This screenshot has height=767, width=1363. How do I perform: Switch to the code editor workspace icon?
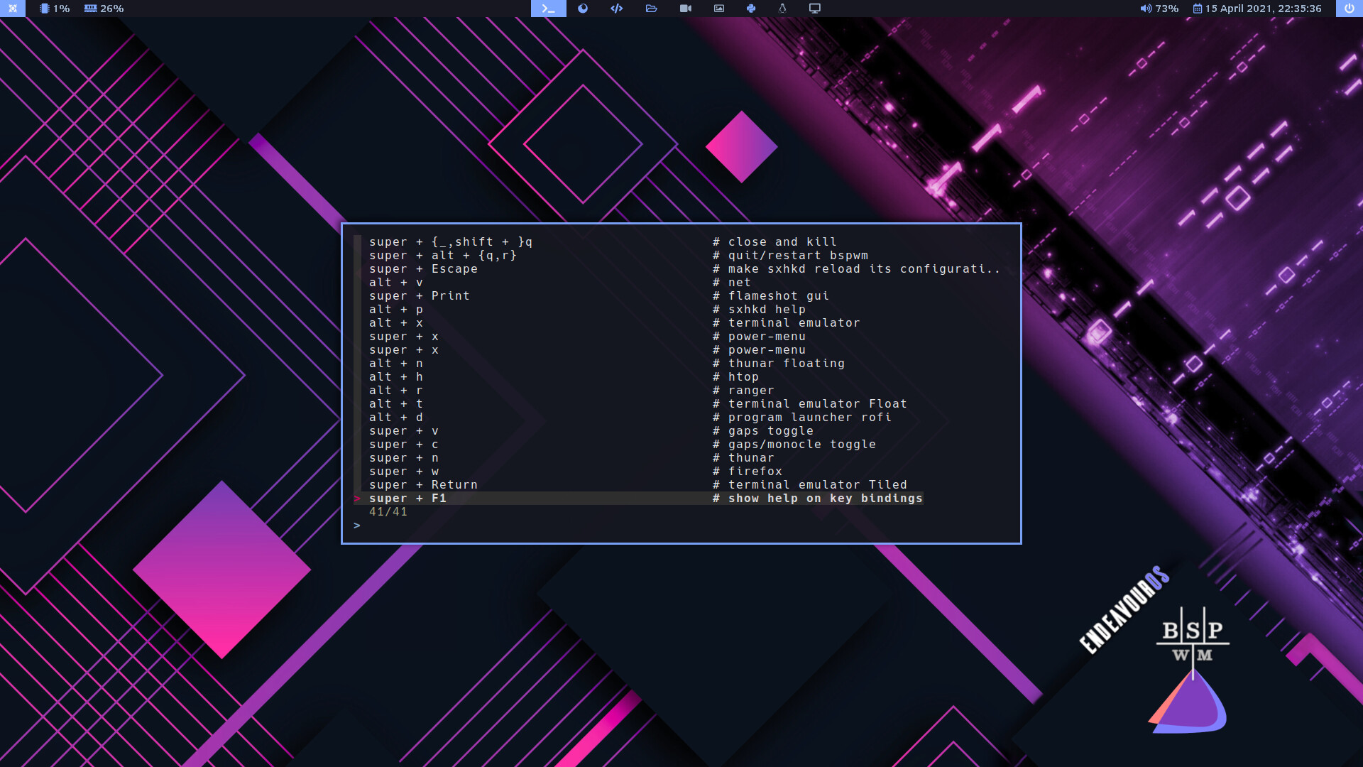coord(617,9)
